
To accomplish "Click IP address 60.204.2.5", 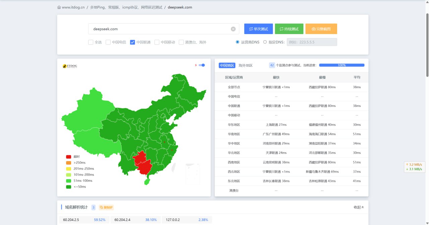I will 71,220.
